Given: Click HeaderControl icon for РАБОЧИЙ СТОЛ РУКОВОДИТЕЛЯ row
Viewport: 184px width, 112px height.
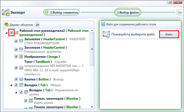Looking at the screenshot, I should pyautogui.click(x=21, y=41).
